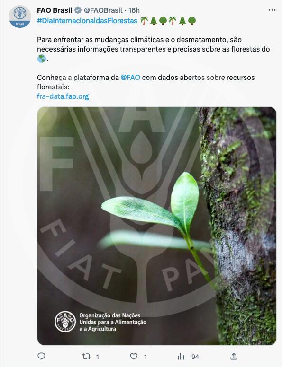Click the share upload icon
This screenshot has width=282, height=367.
(x=234, y=356)
